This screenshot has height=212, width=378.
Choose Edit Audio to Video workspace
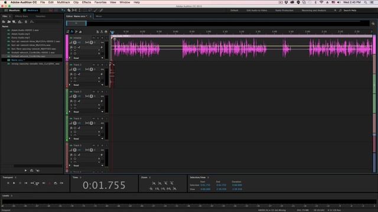coord(257,11)
